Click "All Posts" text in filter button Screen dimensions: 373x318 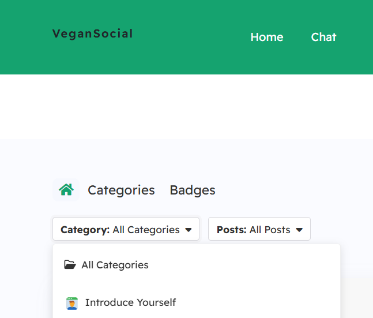click(x=270, y=230)
